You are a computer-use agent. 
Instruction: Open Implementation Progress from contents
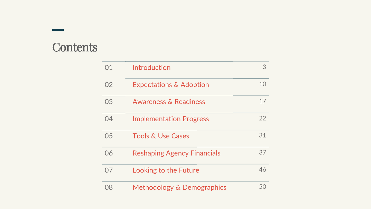pos(171,119)
